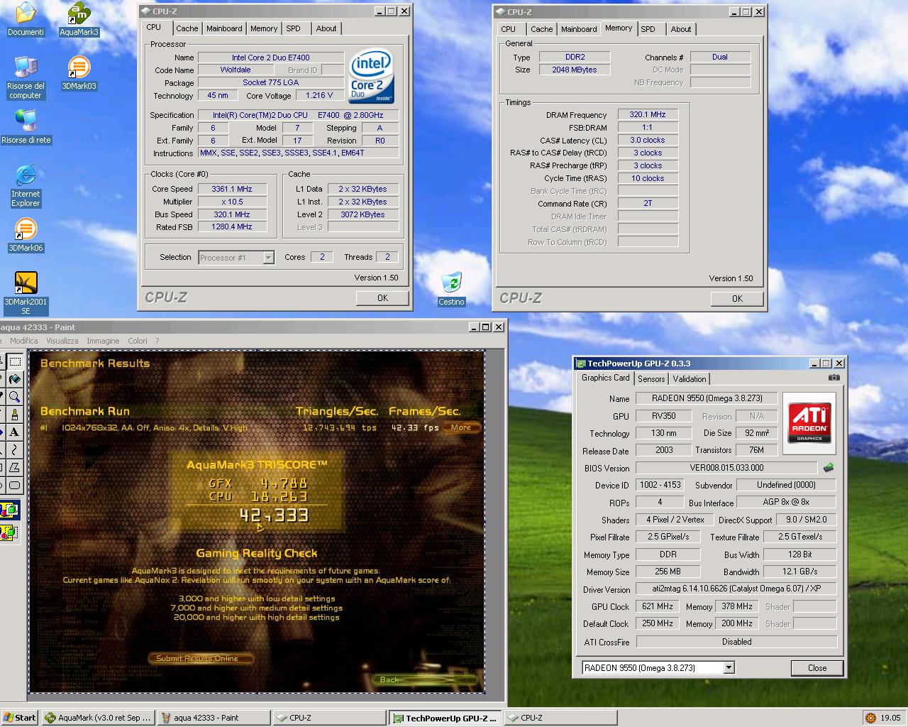Click the Close button in GPU-Z
Screen dimensions: 908x727
[817, 668]
